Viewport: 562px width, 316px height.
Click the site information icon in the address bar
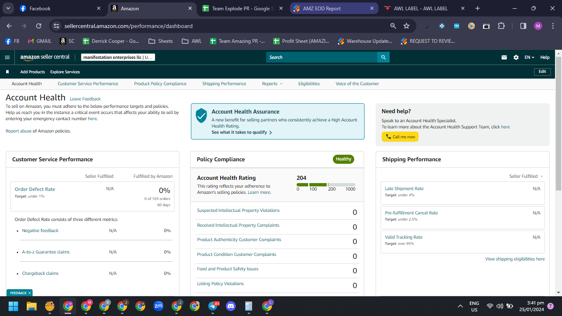57,26
